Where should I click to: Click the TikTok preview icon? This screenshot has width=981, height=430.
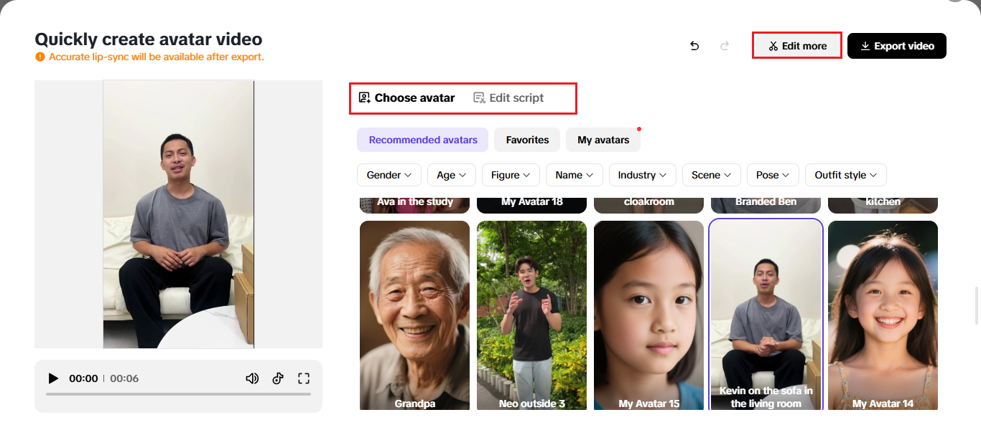point(278,378)
